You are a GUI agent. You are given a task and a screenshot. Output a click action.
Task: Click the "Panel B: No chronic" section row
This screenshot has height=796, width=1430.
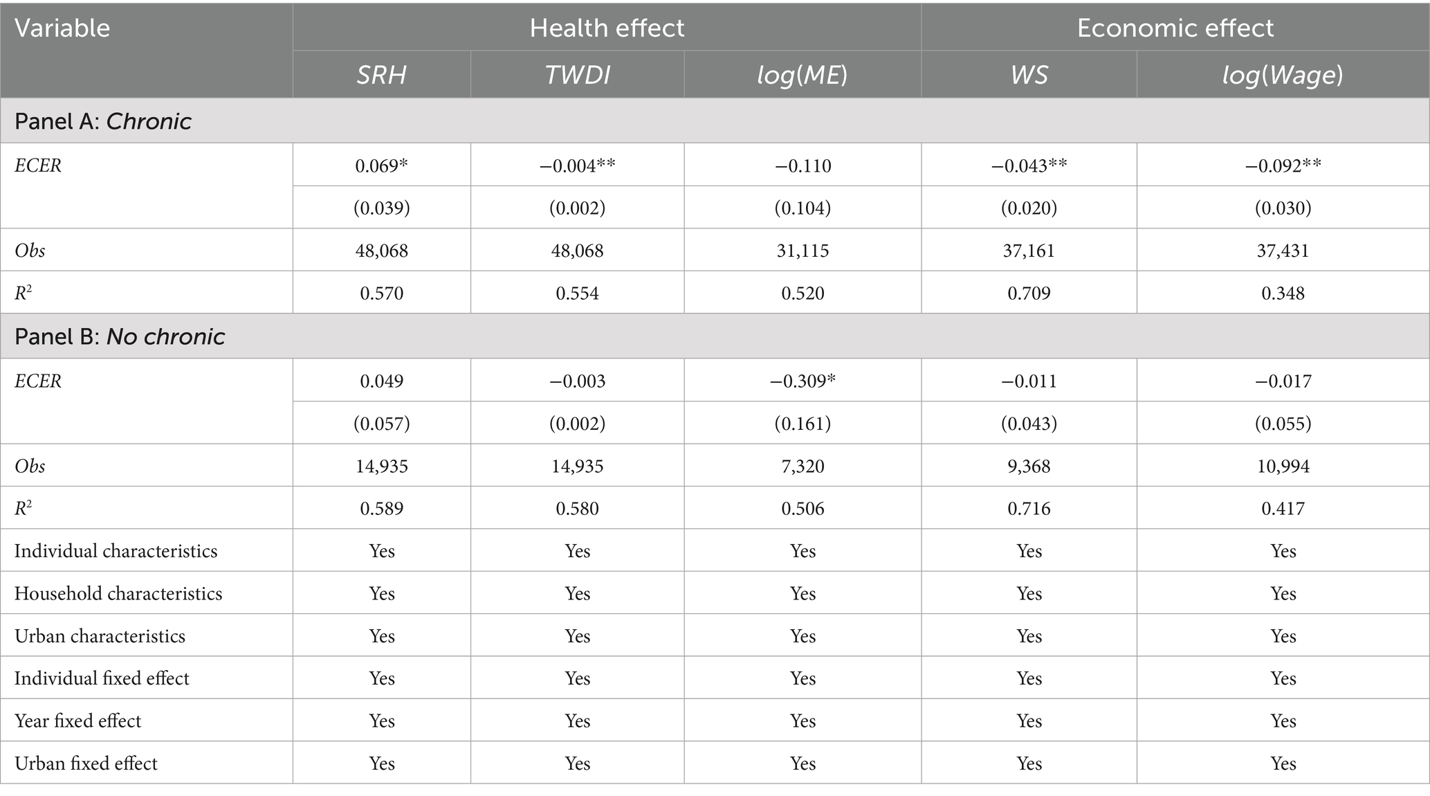point(120,336)
